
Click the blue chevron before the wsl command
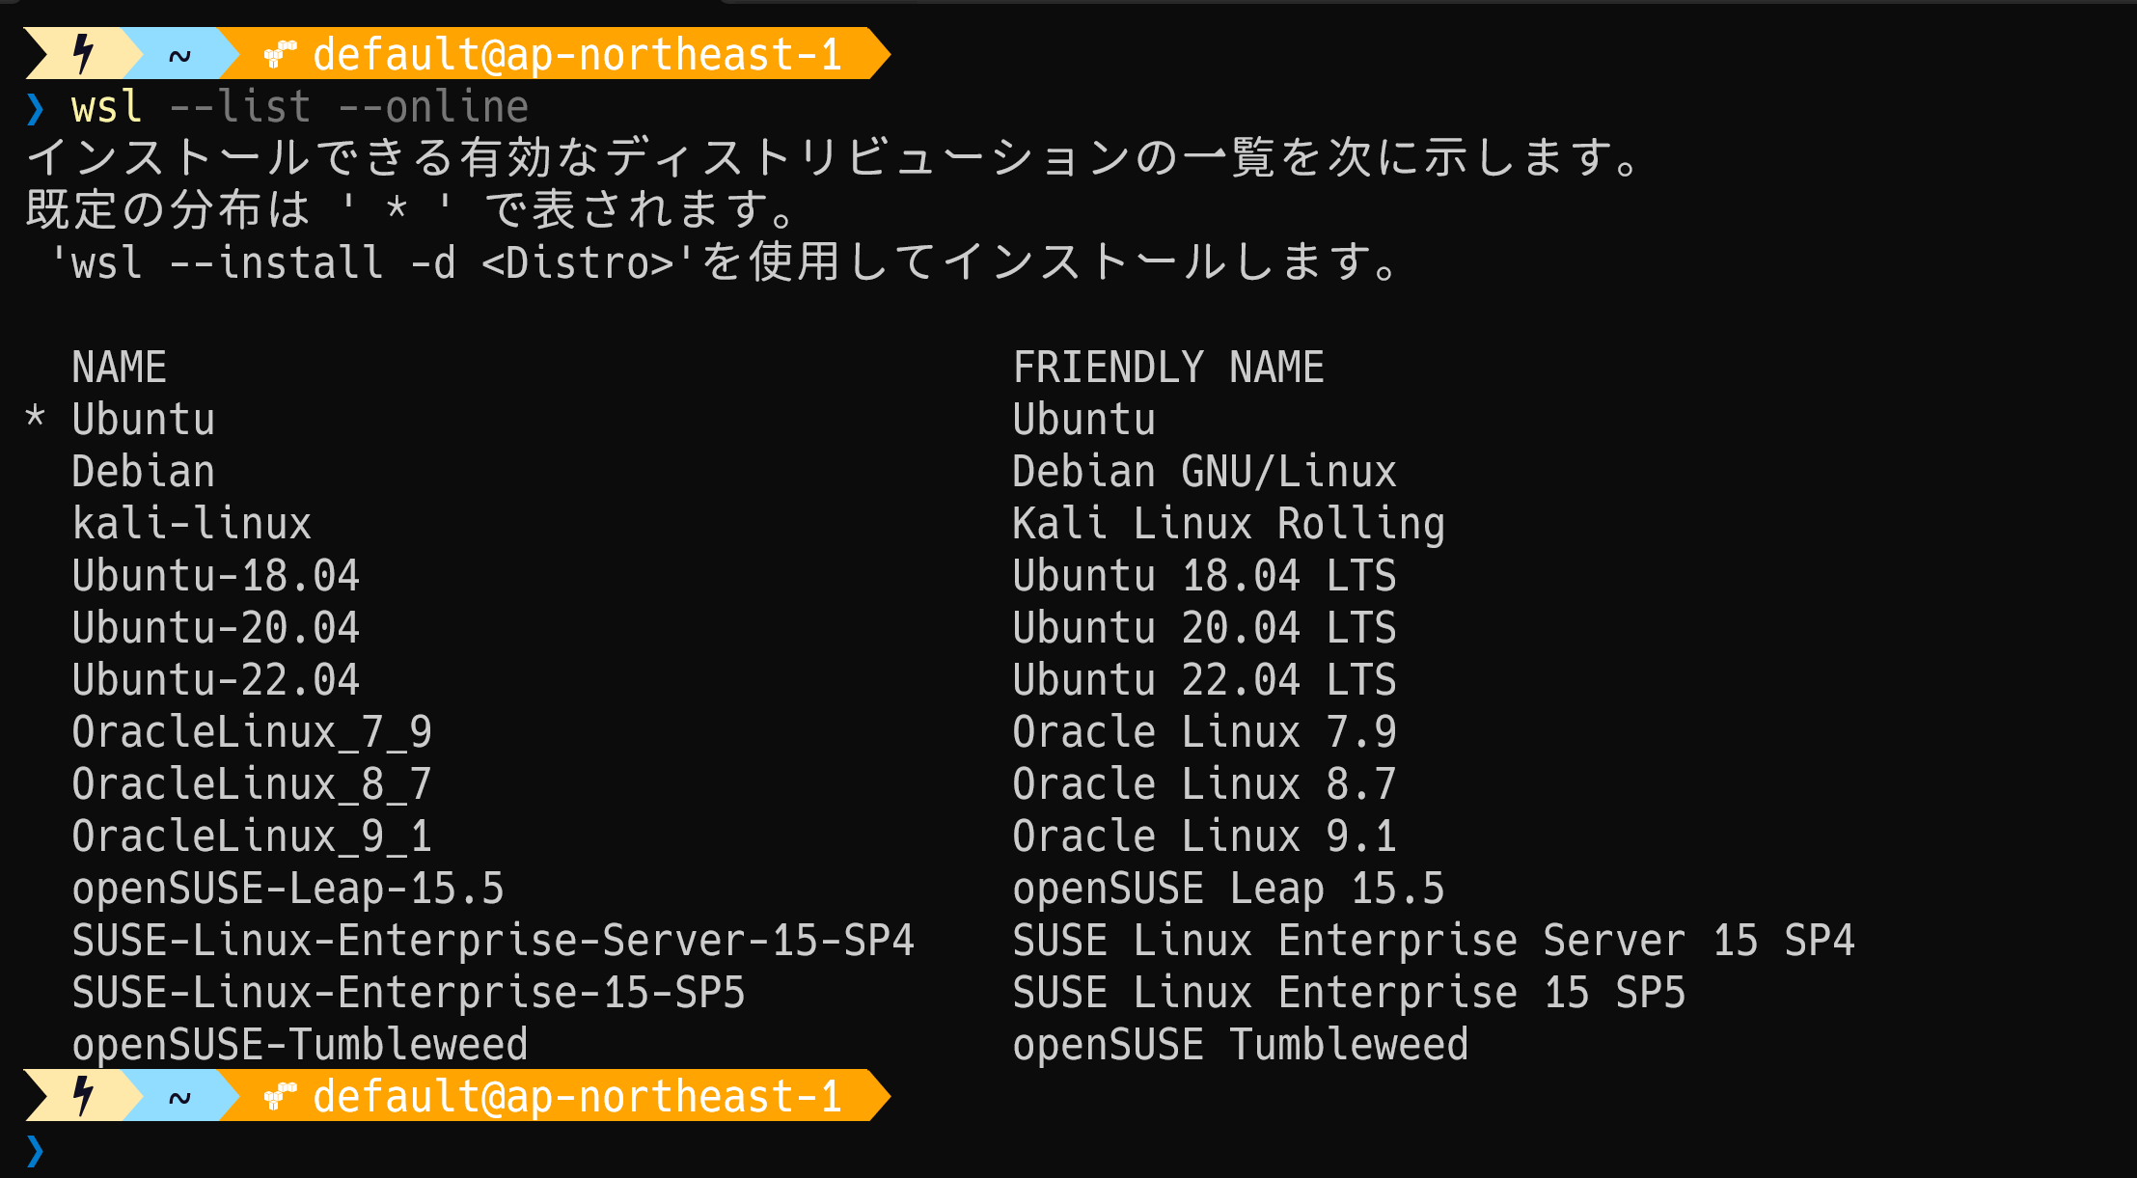(x=36, y=106)
